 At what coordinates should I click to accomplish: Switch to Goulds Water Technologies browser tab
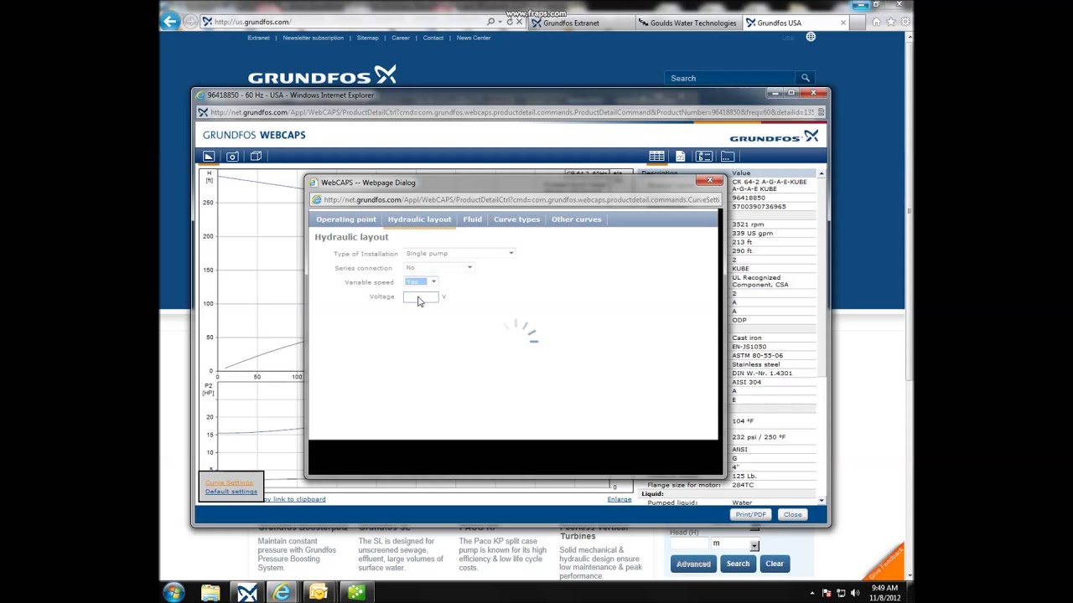[688, 23]
